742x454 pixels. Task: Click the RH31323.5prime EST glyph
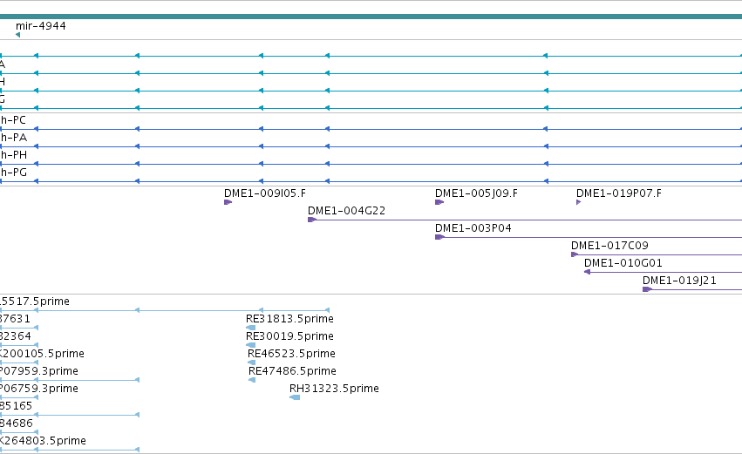[x=295, y=397]
